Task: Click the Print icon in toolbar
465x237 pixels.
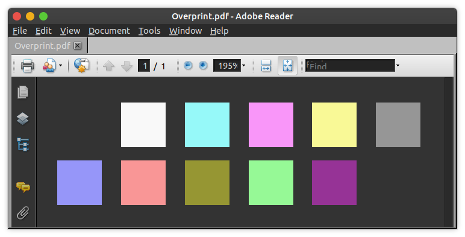Action: tap(27, 66)
